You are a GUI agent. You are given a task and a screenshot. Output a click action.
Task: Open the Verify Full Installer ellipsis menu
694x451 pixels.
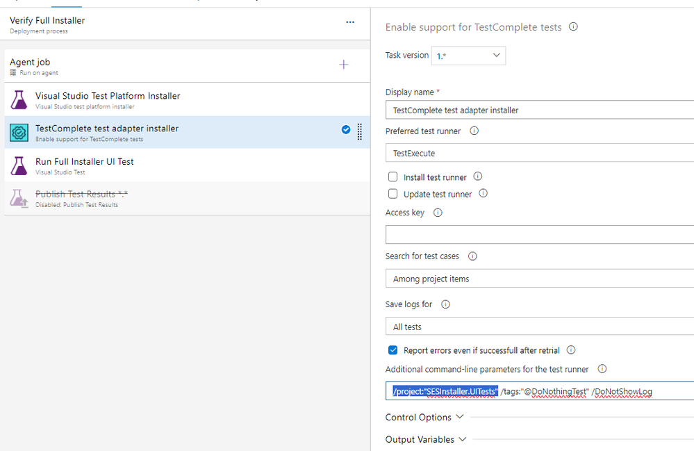point(350,22)
